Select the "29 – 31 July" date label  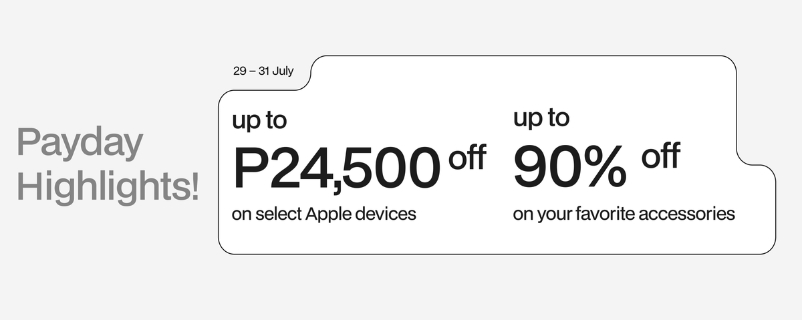point(263,71)
